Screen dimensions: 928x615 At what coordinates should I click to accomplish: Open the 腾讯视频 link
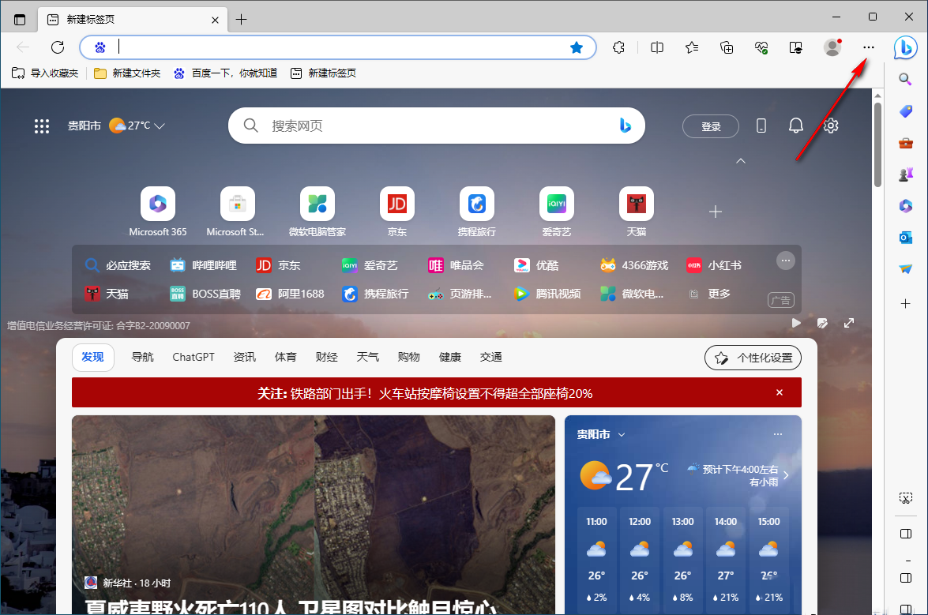click(x=547, y=294)
